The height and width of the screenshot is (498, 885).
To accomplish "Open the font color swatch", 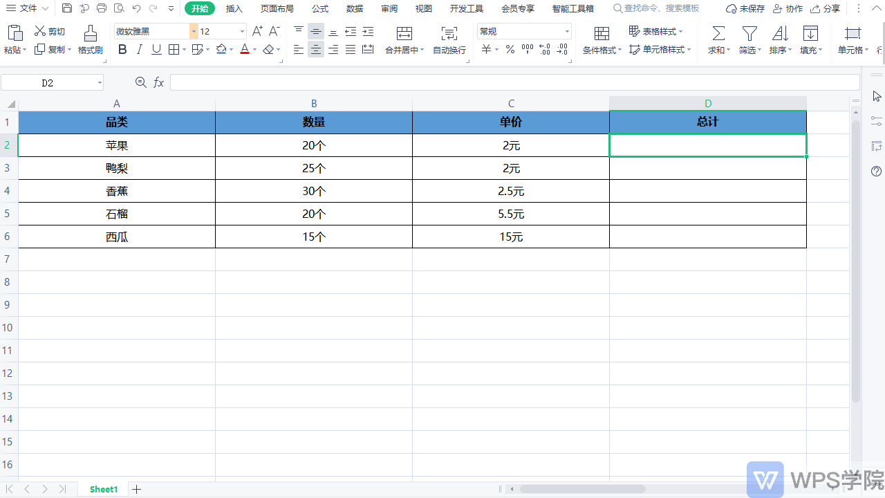I will pos(246,49).
